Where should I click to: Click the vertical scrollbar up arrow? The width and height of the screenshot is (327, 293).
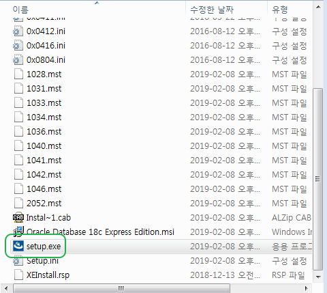318,7
